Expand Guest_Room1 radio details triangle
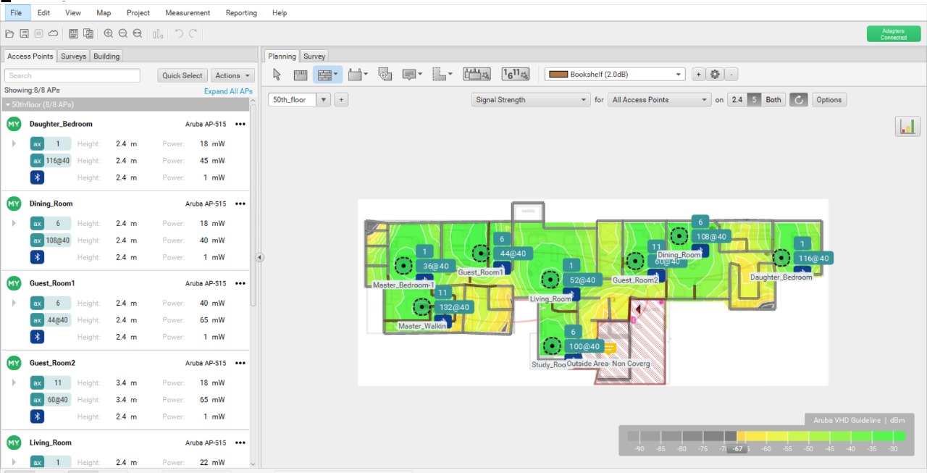The image size is (927, 473). click(x=14, y=303)
